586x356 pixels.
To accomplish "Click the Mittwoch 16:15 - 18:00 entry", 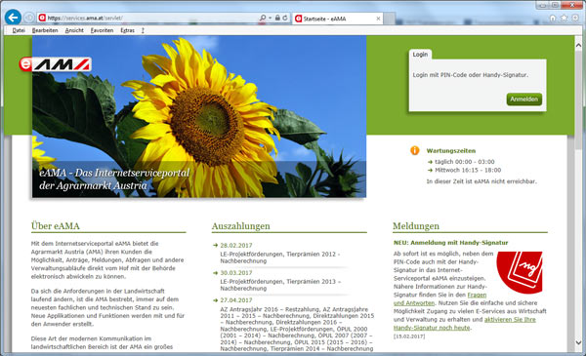I will (468, 170).
